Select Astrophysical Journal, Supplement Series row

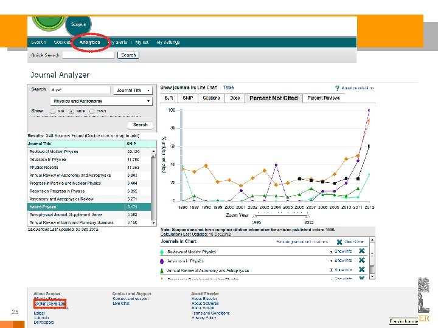[89, 215]
